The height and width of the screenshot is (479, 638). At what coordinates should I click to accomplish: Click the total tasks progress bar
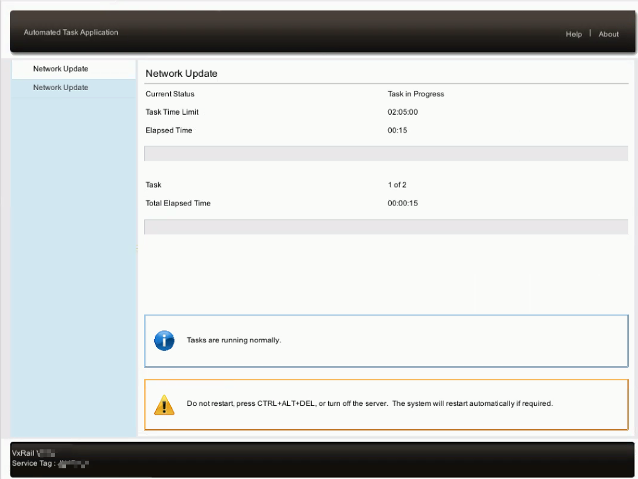tap(385, 227)
